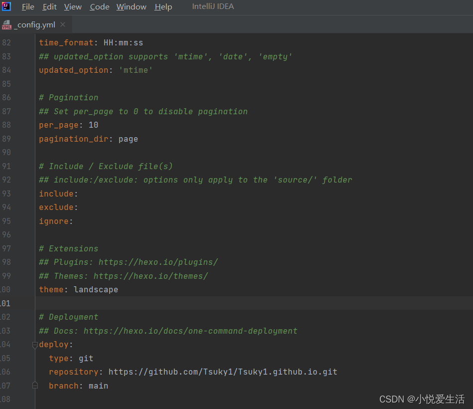The image size is (473, 409).
Task: Open the Code menu
Action: coord(99,6)
